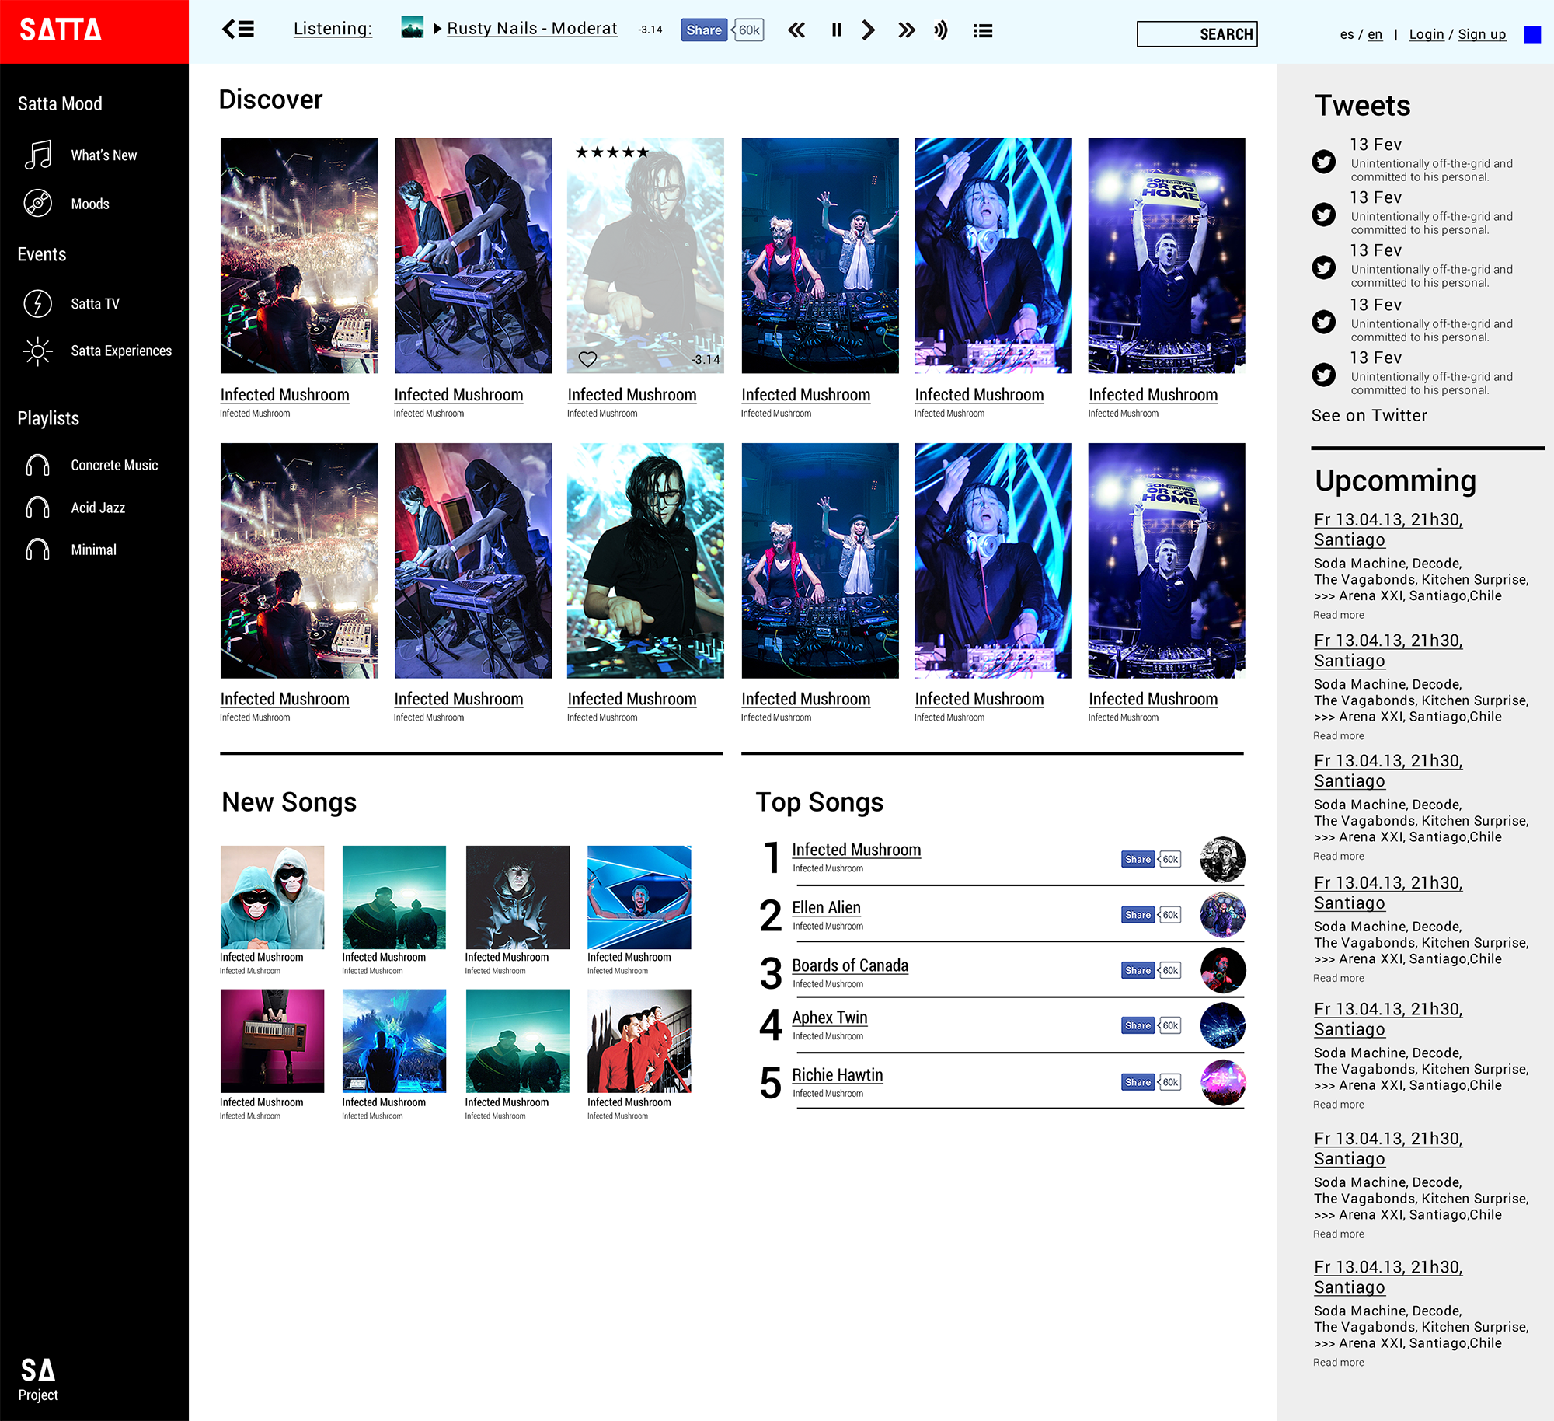The height and width of the screenshot is (1421, 1554).
Task: Open Moods from the sidebar
Action: [x=90, y=204]
